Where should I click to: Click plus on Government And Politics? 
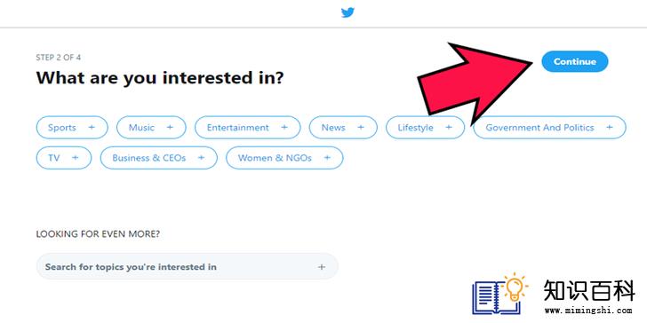pyautogui.click(x=610, y=127)
